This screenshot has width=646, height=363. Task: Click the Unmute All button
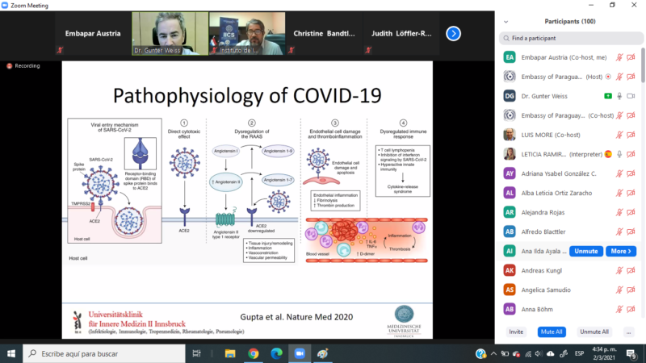click(594, 332)
